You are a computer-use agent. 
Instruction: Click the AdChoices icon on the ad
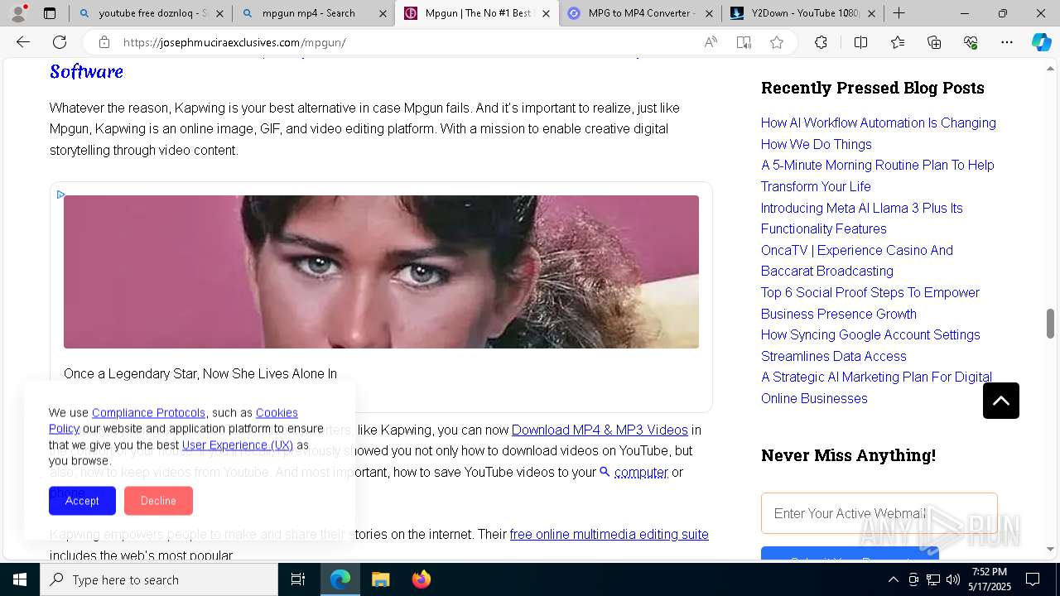pos(60,195)
